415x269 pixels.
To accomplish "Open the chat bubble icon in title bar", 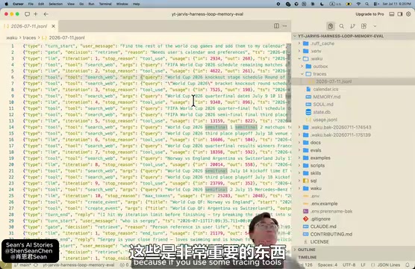I will pos(27,14).
